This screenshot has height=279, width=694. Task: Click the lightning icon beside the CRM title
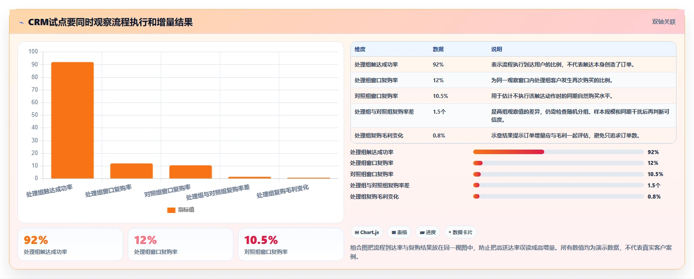tap(21, 22)
